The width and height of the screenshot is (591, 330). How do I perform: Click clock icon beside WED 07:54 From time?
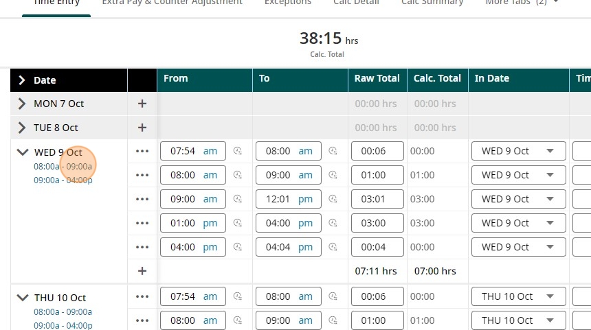(238, 151)
